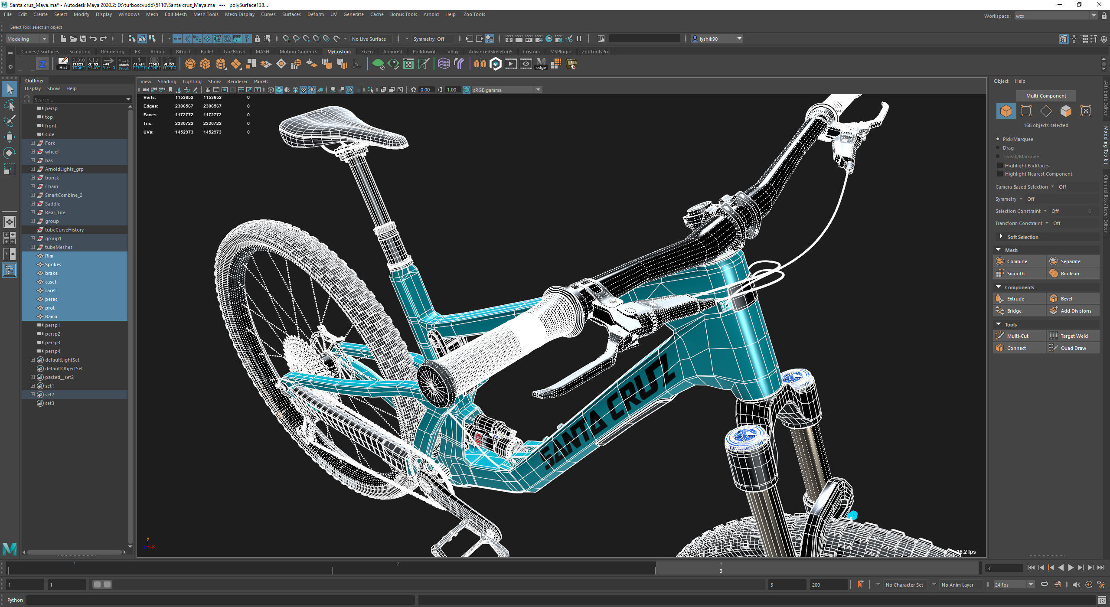Click the Select Hiera shelf icon
The width and height of the screenshot is (1110, 607).
pyautogui.click(x=169, y=64)
